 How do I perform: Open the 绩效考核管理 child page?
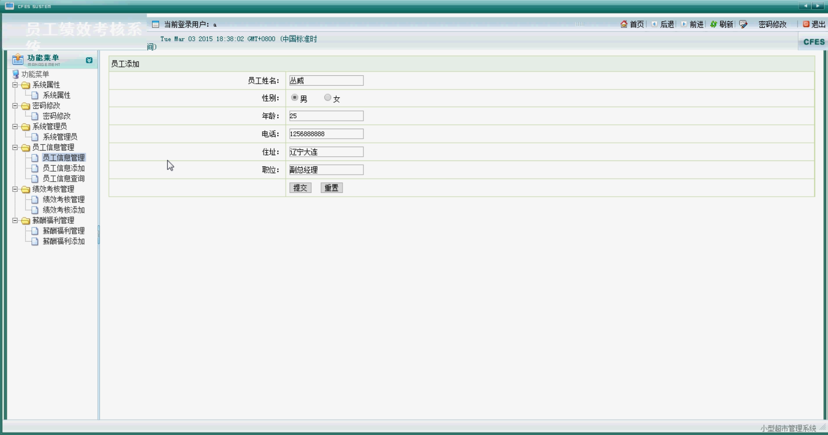pos(63,200)
